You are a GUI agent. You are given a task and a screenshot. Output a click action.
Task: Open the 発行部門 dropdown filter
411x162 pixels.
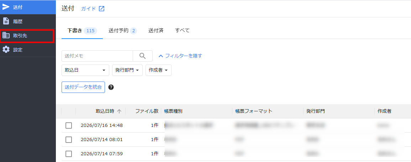pos(127,70)
